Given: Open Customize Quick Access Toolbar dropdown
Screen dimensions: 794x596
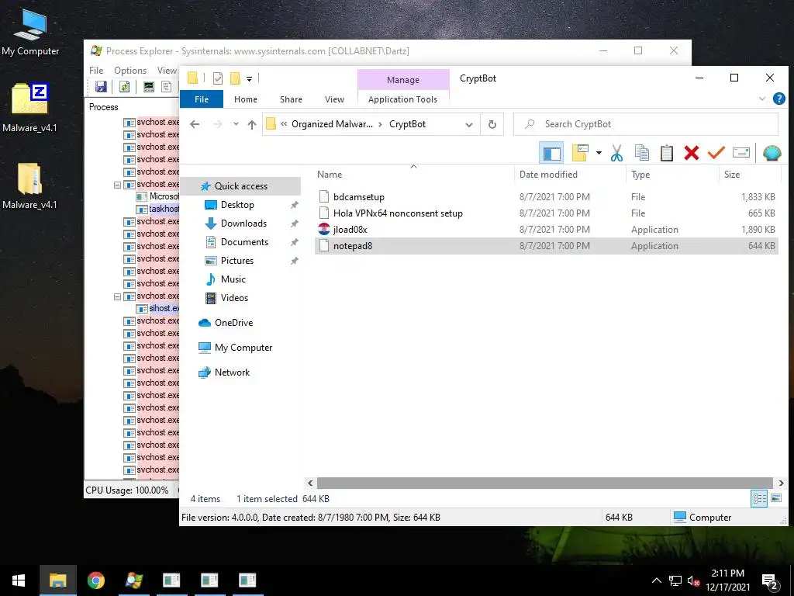Looking at the screenshot, I should [x=249, y=78].
